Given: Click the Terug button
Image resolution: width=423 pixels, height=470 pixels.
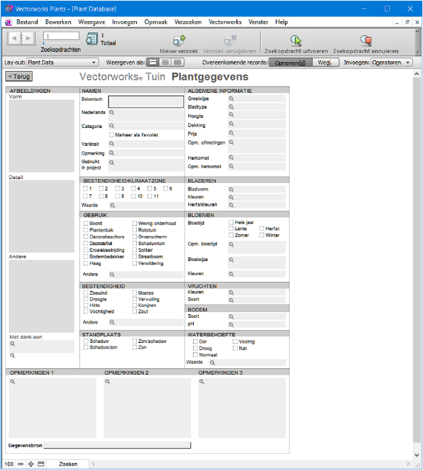Looking at the screenshot, I should pos(19,77).
